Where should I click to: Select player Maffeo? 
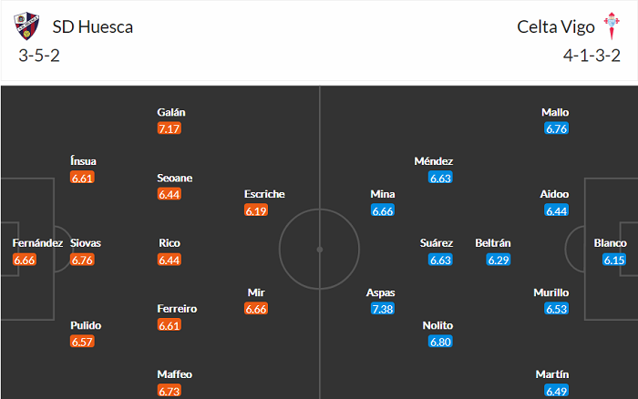pos(173,374)
